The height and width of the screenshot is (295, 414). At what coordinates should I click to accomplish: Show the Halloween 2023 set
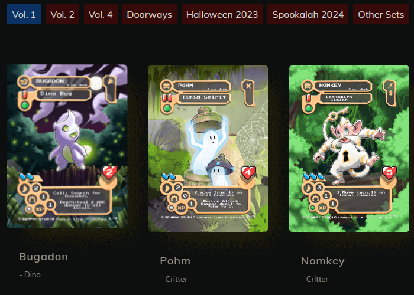pos(222,14)
